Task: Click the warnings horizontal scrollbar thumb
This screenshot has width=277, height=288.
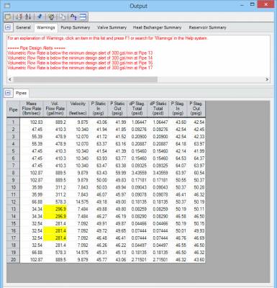Action: tap(85, 79)
